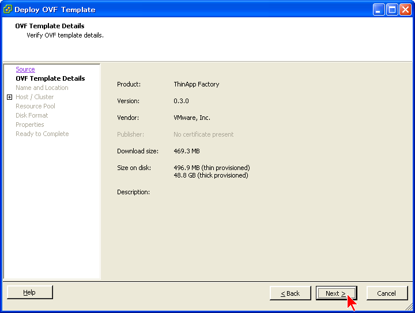This screenshot has width=415, height=313.
Task: Select the Properties step
Action: (x=29, y=125)
